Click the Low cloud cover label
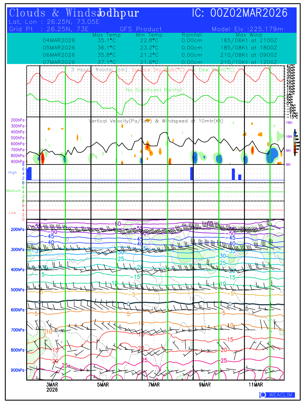The height and width of the screenshot is (402, 302). pyautogui.click(x=12, y=212)
